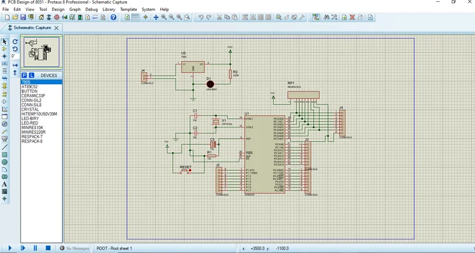The width and height of the screenshot is (475, 253).
Task: Open the Home page house icon
Action: 41,17
